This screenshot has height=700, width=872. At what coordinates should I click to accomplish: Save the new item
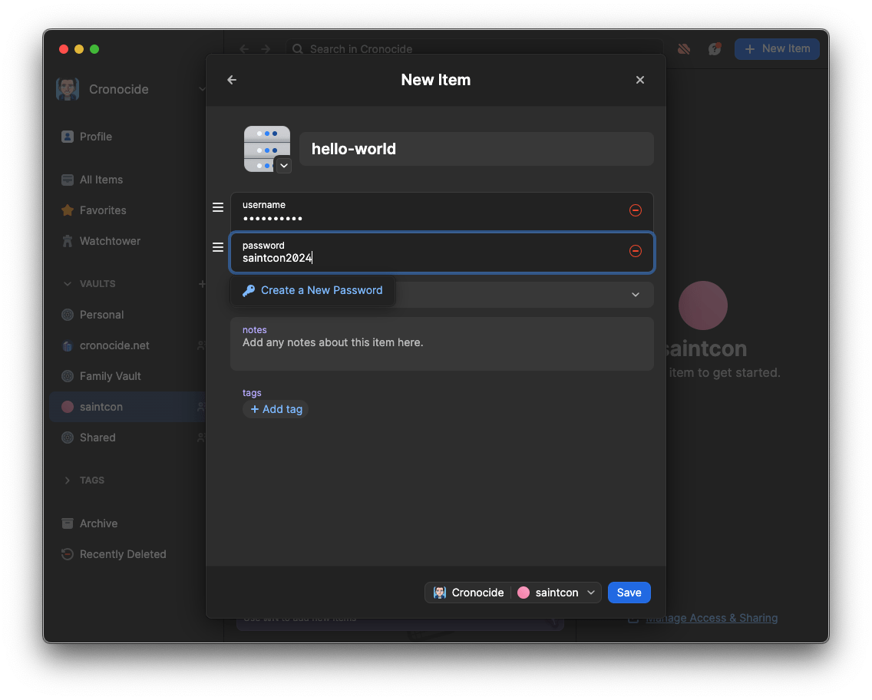pos(629,593)
